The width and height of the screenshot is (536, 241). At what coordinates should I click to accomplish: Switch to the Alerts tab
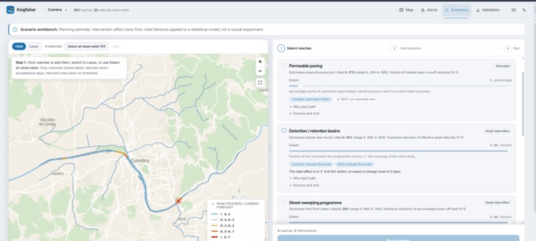tap(429, 10)
